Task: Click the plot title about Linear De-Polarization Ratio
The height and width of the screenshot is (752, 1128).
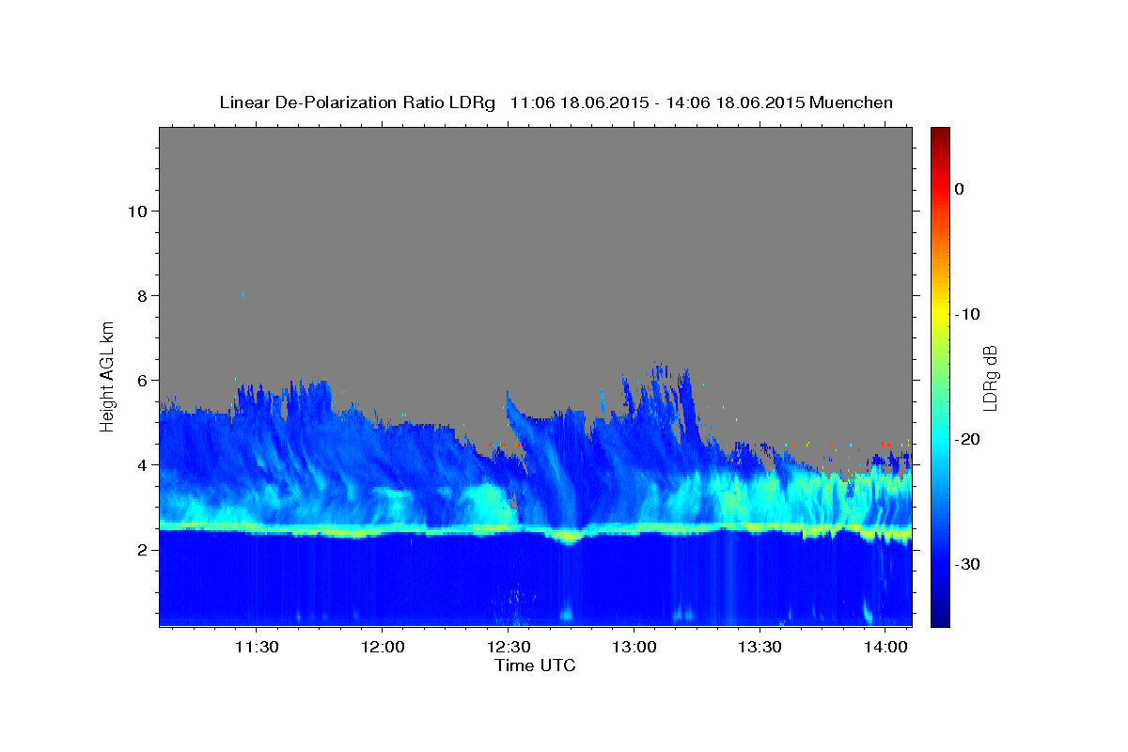Action: pyautogui.click(x=556, y=102)
